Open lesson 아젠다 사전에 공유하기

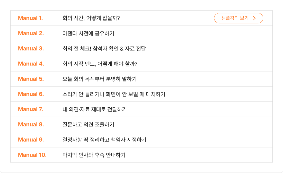coord(88,33)
